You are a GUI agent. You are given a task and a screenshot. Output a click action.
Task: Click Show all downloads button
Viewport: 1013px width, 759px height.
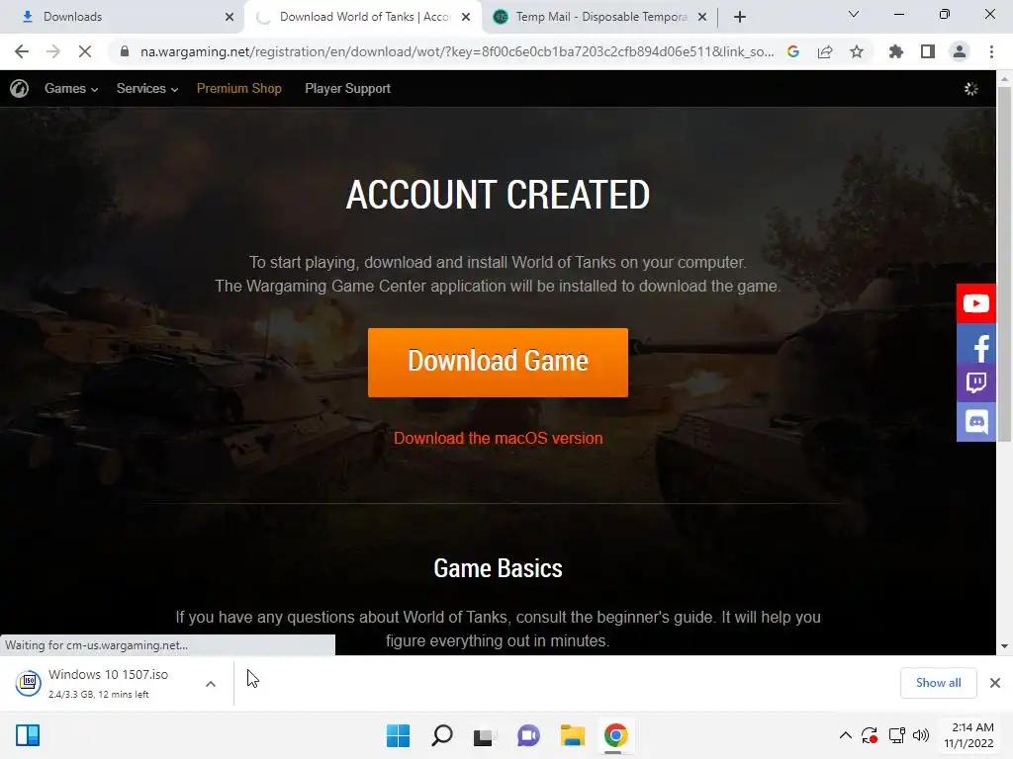(x=938, y=683)
